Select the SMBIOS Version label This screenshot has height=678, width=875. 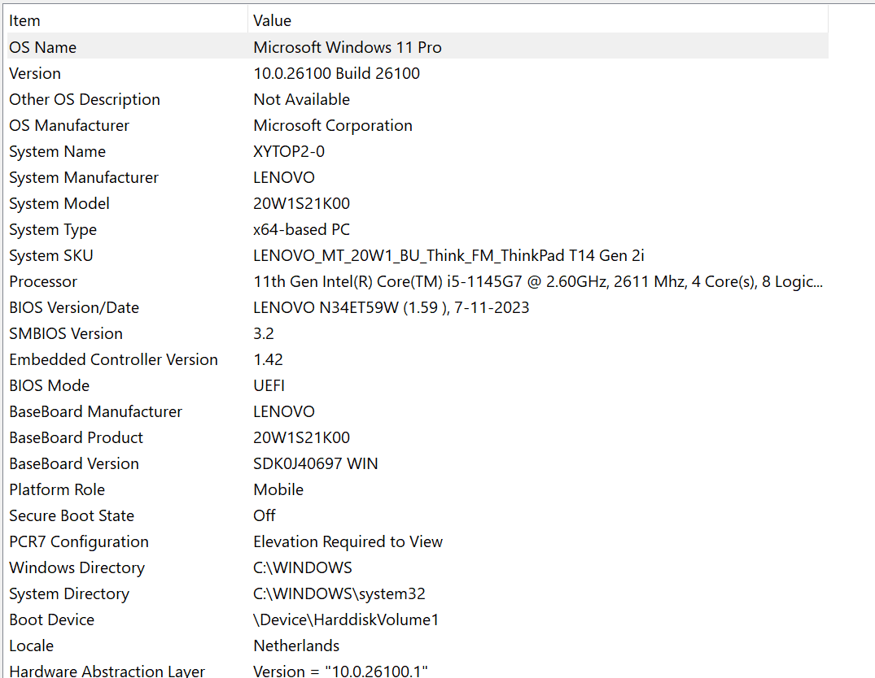pos(66,333)
